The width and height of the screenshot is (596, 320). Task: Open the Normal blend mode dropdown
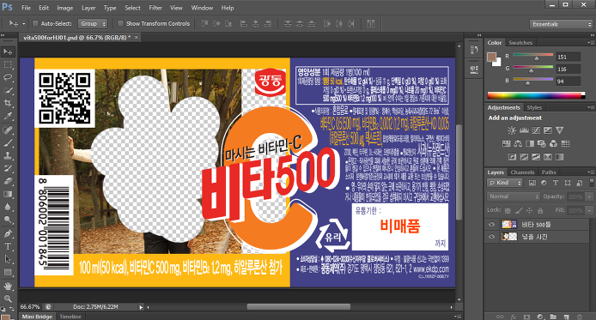click(x=514, y=196)
